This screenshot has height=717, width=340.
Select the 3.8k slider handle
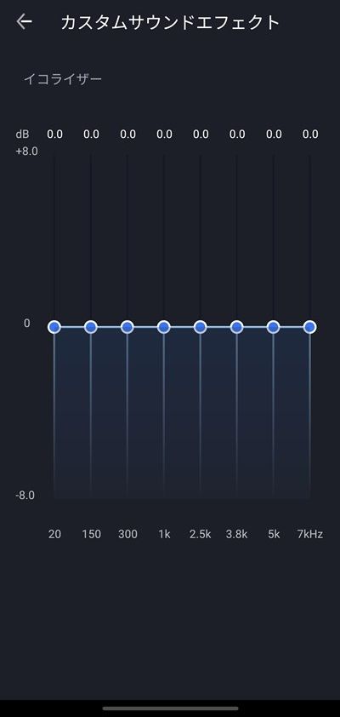point(237,327)
